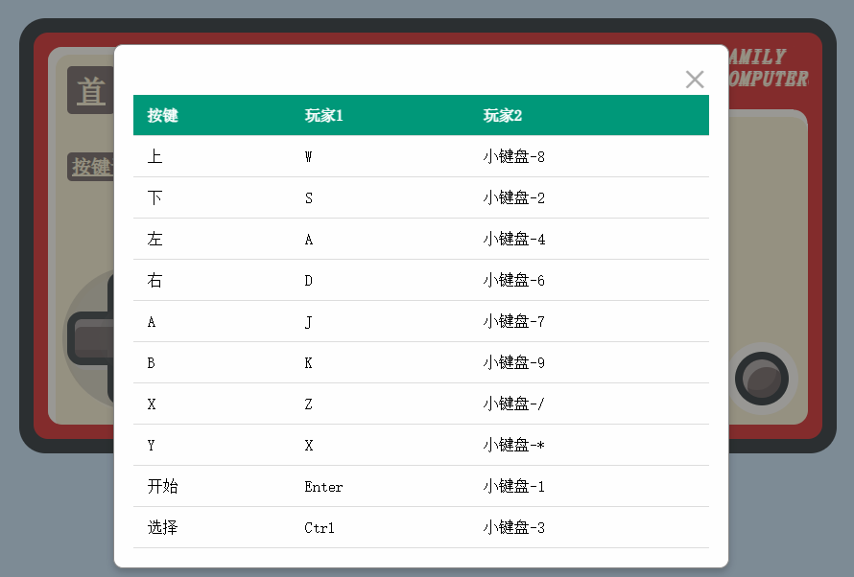Click the 小键盘-8 cell
Image resolution: width=854 pixels, height=577 pixels.
(513, 156)
